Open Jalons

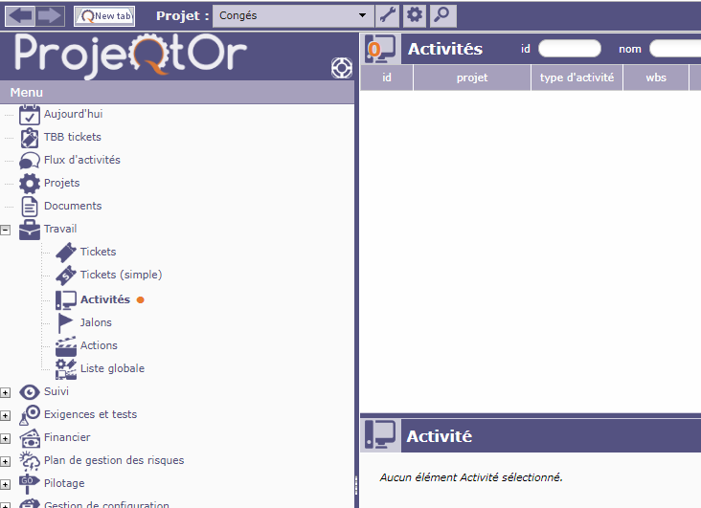click(x=96, y=322)
